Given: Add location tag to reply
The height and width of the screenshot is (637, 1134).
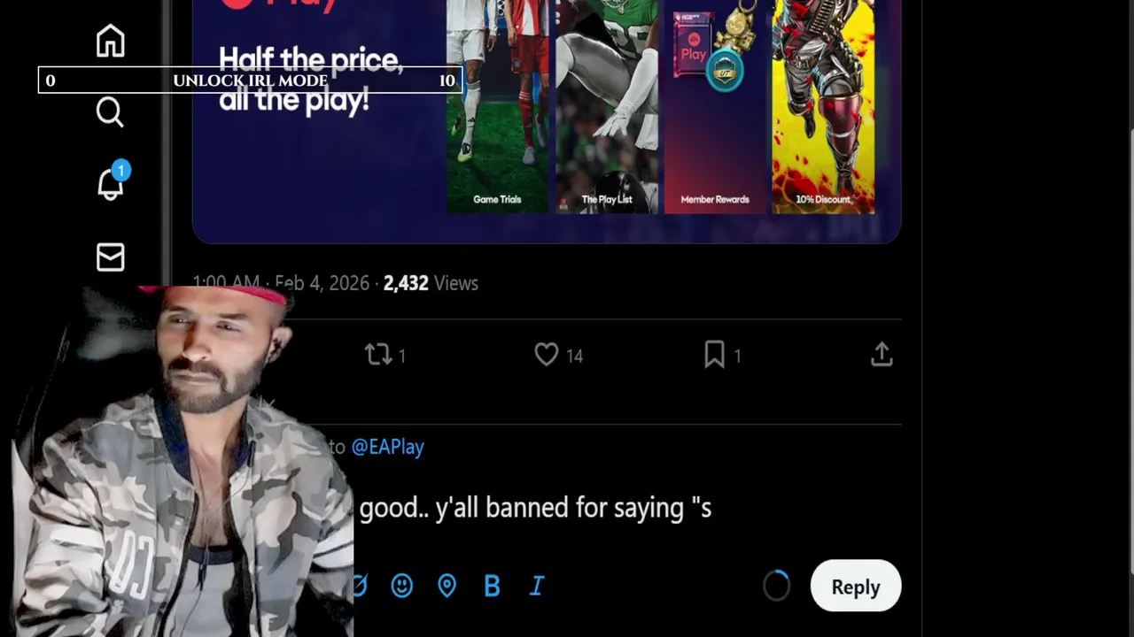Looking at the screenshot, I should [447, 586].
